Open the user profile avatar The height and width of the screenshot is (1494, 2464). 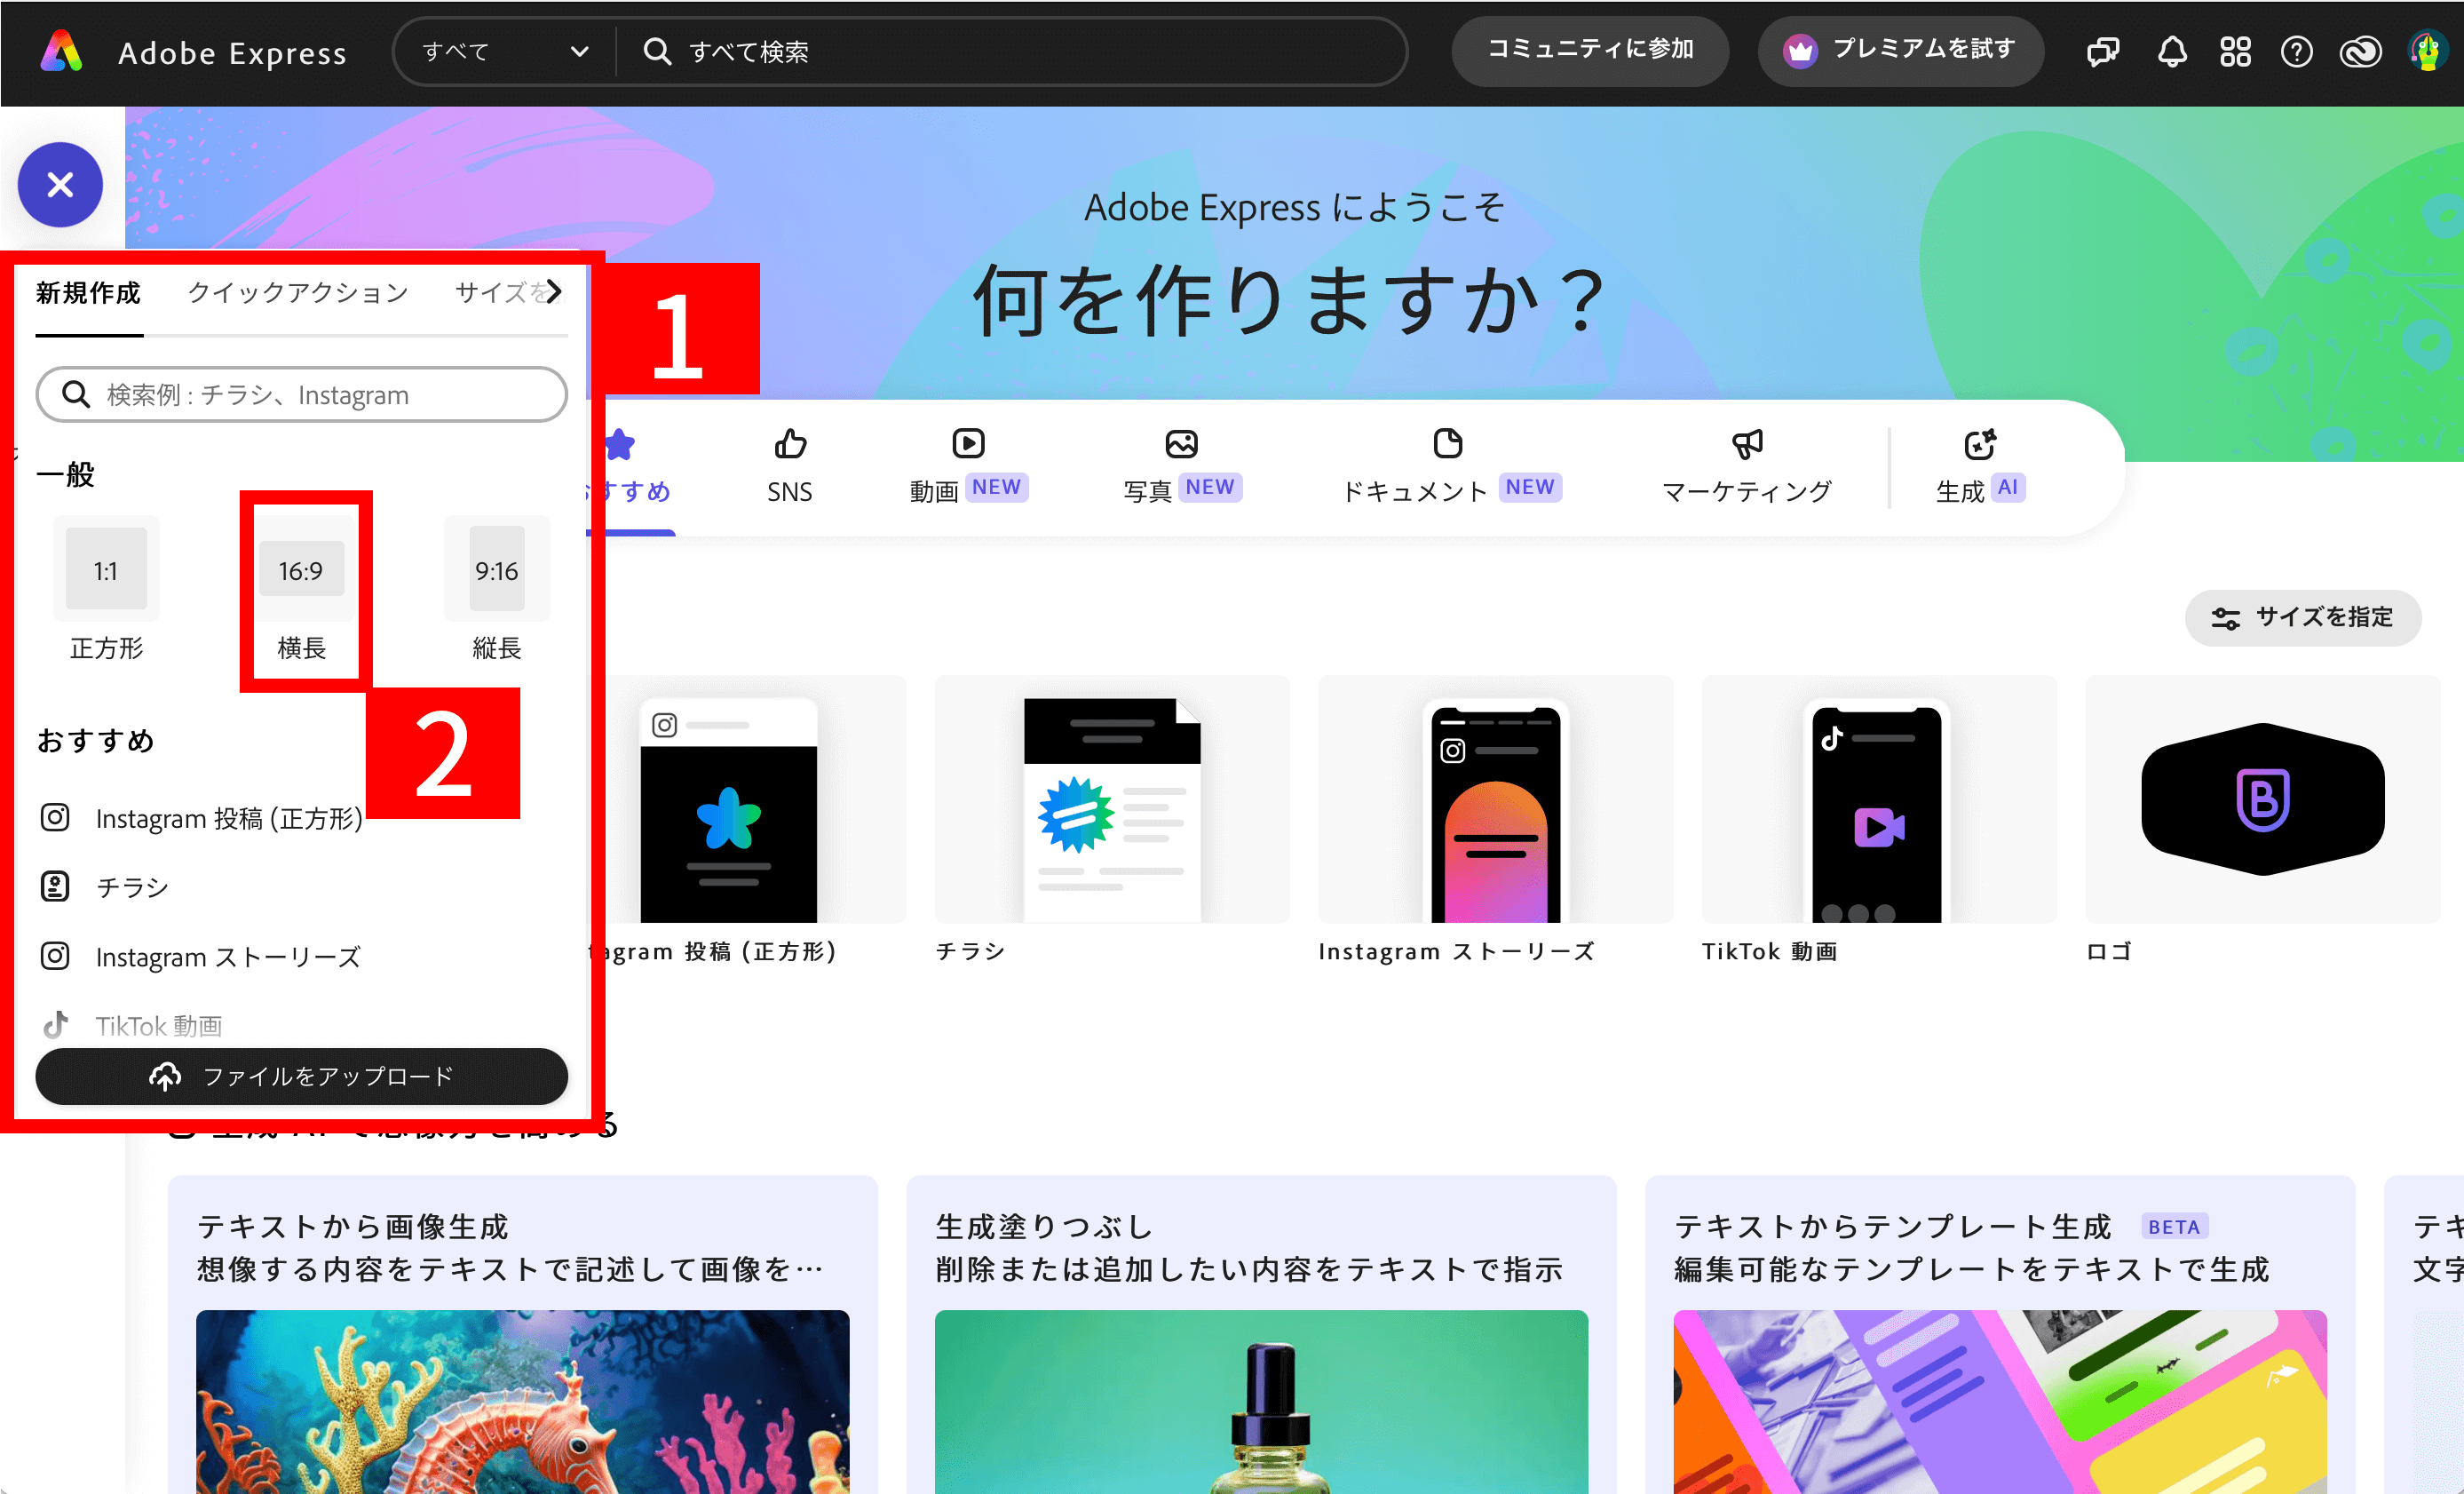pos(2427,51)
